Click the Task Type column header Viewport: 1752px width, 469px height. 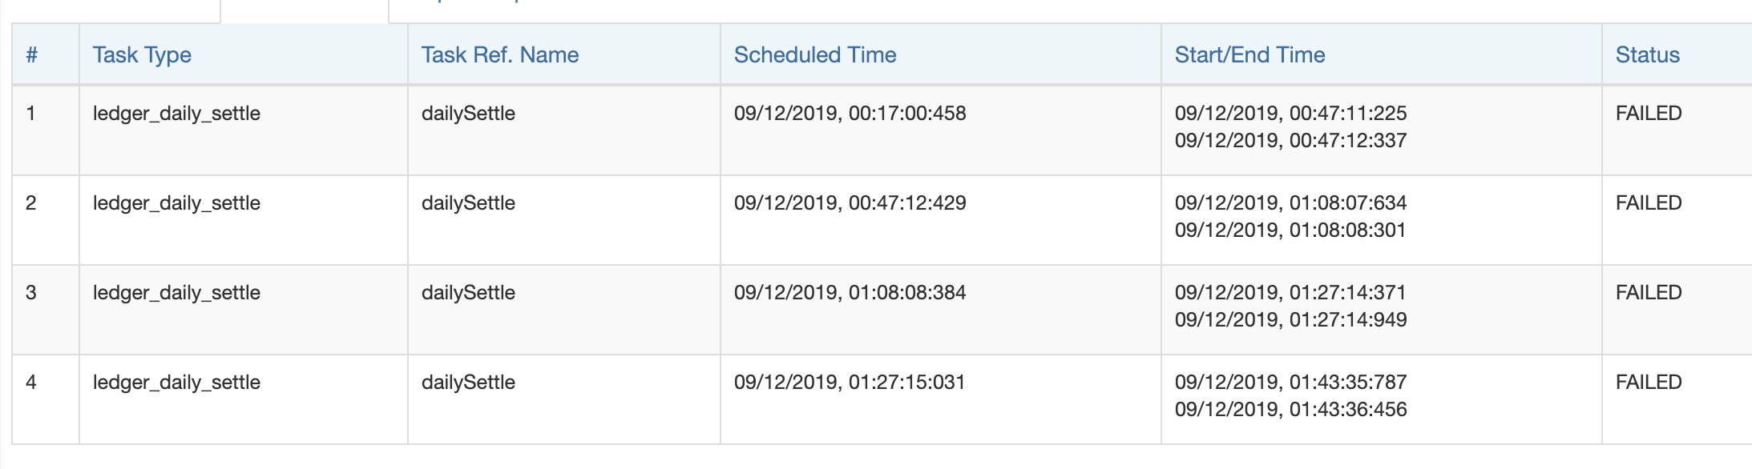tap(142, 54)
